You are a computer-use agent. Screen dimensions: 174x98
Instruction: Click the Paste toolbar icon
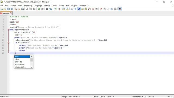(34, 9)
